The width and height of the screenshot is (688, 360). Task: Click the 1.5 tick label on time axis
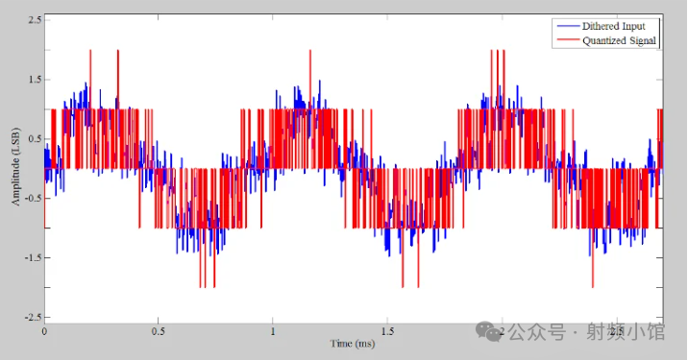click(387, 331)
